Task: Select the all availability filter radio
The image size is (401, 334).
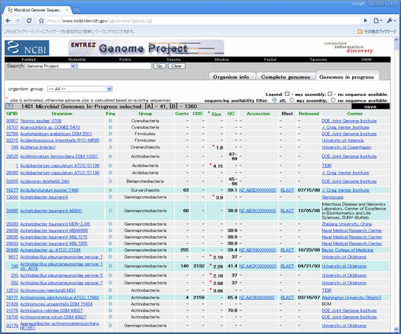Action: pyautogui.click(x=275, y=100)
